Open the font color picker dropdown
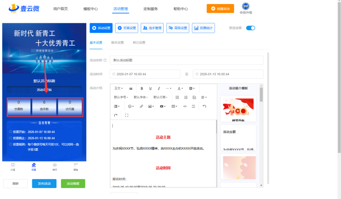This screenshot has height=199, width=341. point(180,88)
